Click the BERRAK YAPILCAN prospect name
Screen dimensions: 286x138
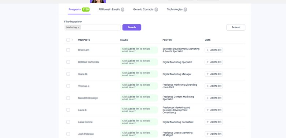pyautogui.click(x=88, y=62)
